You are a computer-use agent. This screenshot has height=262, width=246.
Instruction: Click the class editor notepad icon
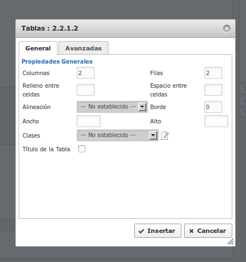click(x=165, y=135)
